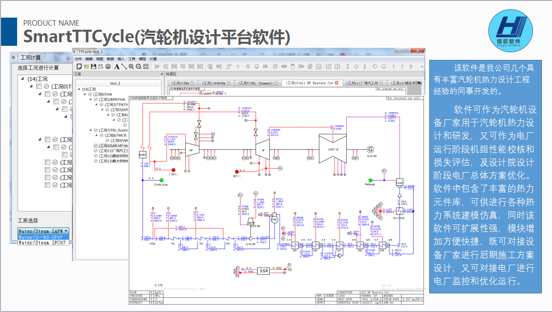Expand the Water/Steam IAPW dropdown
Image resolution: width=552 pixels, height=312 pixels.
[43, 231]
